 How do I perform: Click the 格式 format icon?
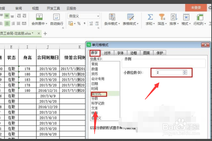point(186,17)
